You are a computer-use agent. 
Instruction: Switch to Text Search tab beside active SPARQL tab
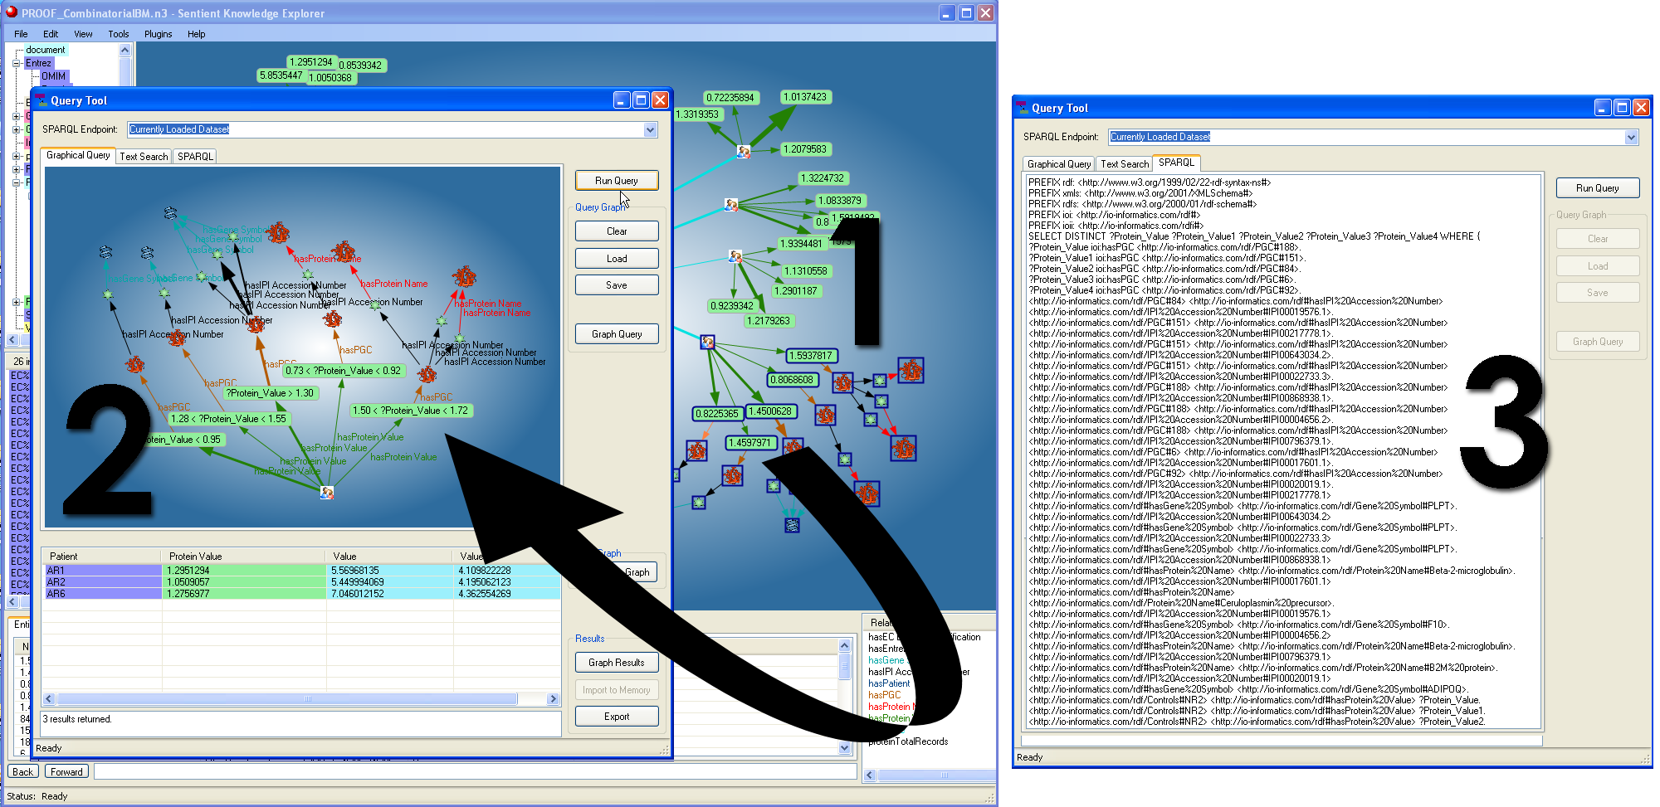click(x=1125, y=164)
